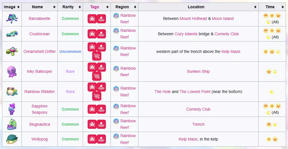Open the Mount Hothead link
The height and width of the screenshot is (149, 288).
pyautogui.click(x=193, y=18)
